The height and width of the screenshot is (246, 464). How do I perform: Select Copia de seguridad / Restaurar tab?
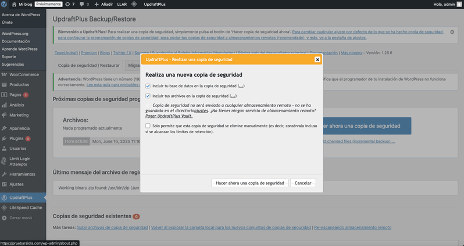tap(89, 65)
